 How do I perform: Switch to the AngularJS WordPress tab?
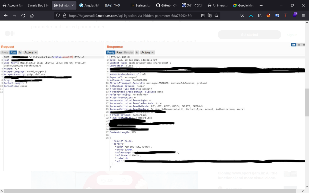(x=89, y=5)
